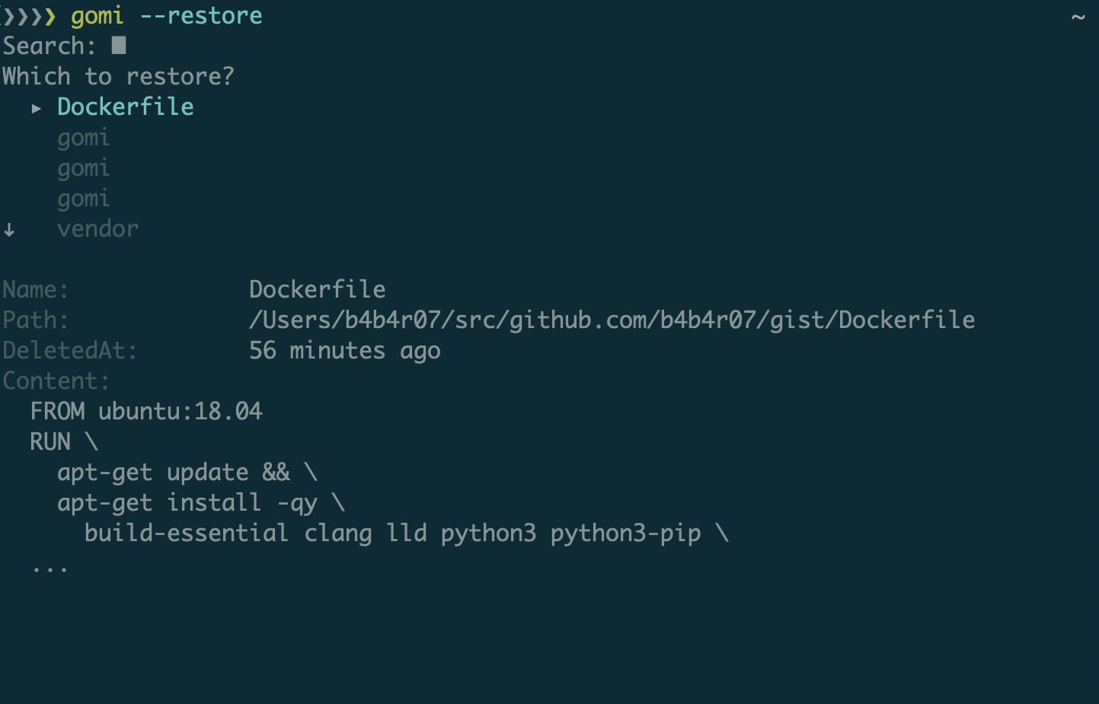
Task: Click the Name value Dockerfile in details
Action: [317, 290]
